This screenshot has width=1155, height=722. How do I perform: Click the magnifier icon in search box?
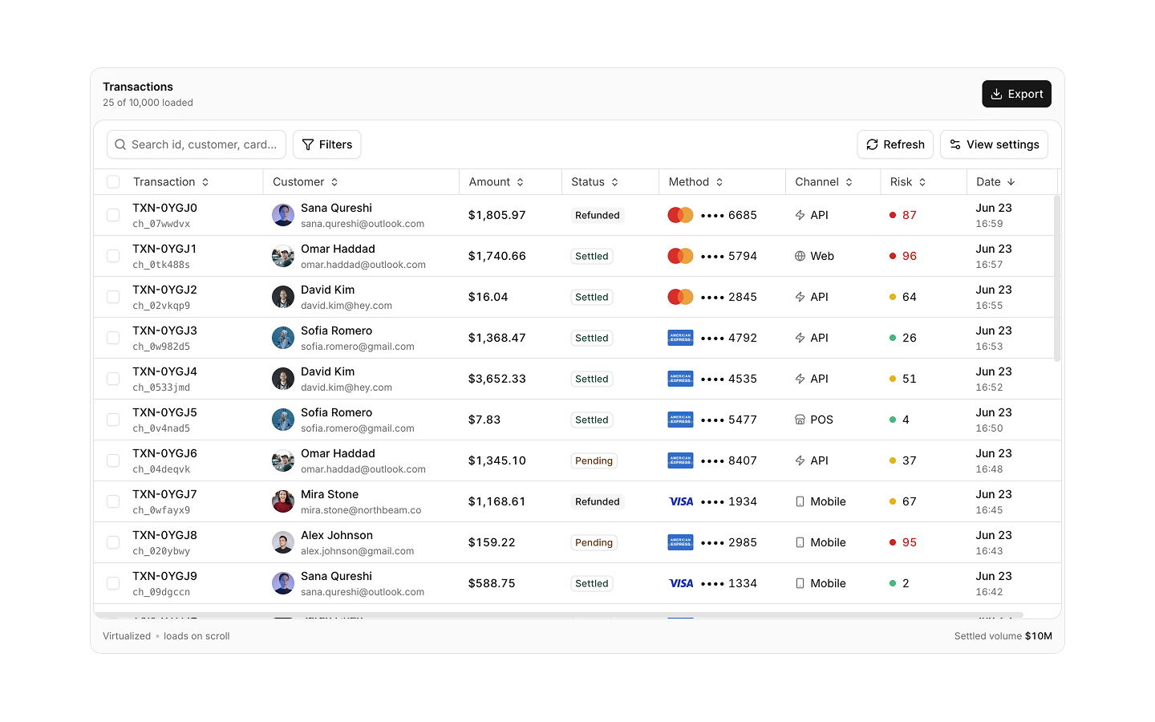(x=120, y=144)
